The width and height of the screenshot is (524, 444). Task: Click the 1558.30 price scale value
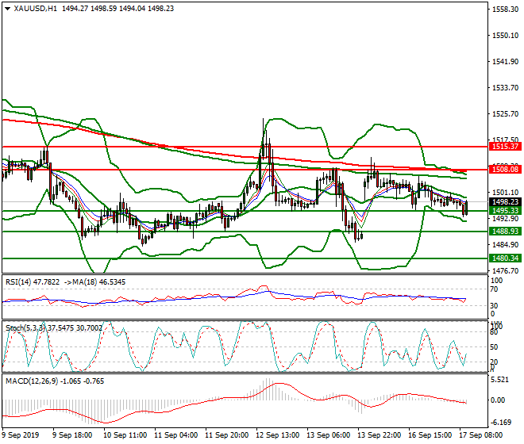coord(505,10)
